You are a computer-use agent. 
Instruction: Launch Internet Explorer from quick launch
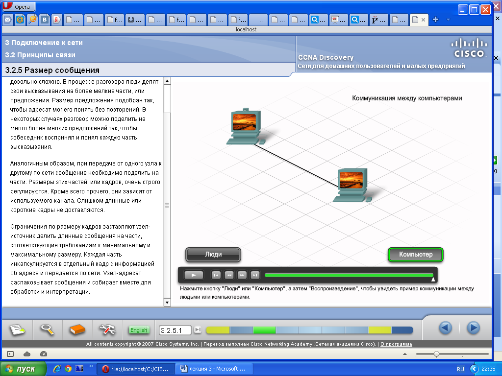57,369
